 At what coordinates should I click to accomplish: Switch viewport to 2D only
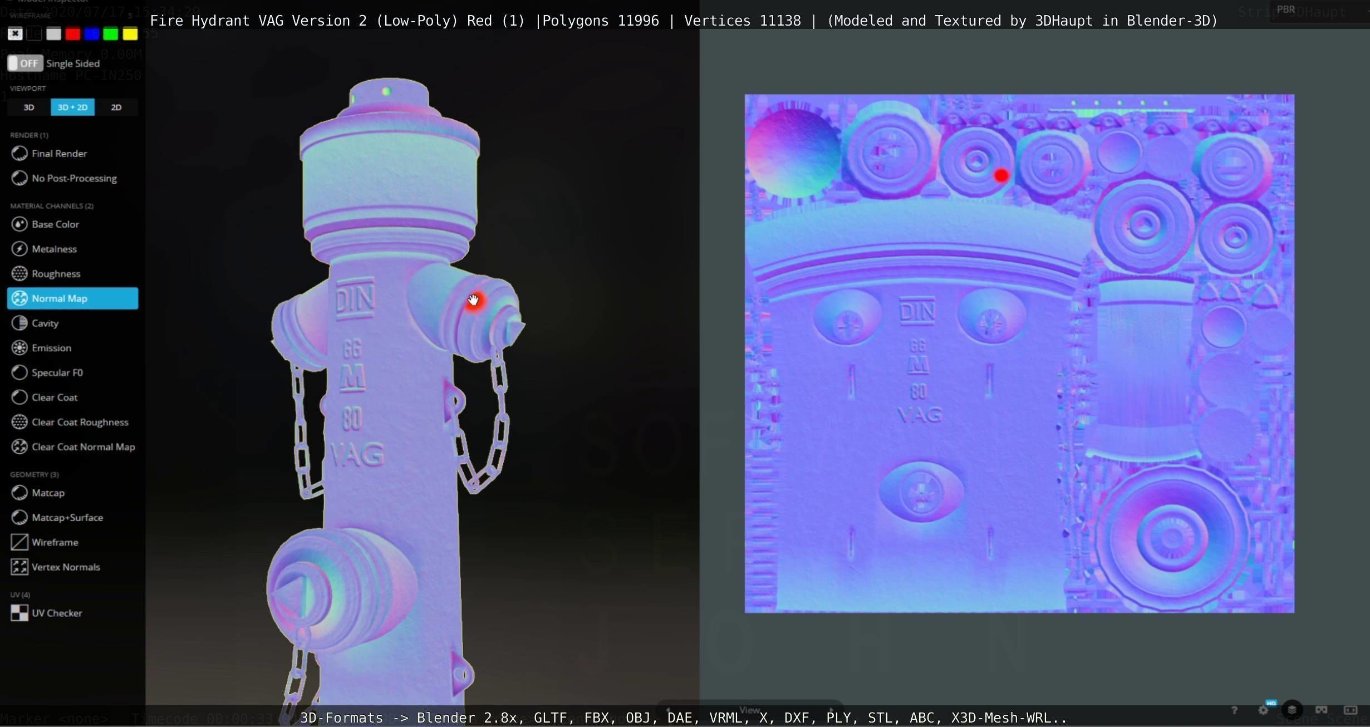coord(116,107)
